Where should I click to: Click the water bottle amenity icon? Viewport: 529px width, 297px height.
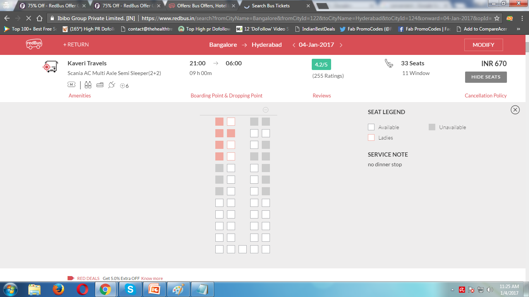coord(88,85)
